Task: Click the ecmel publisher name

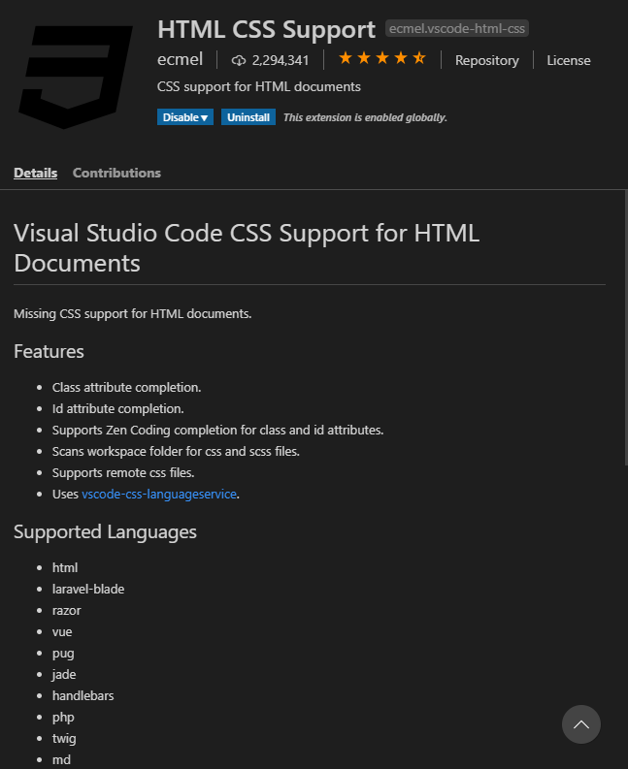Action: [x=180, y=59]
